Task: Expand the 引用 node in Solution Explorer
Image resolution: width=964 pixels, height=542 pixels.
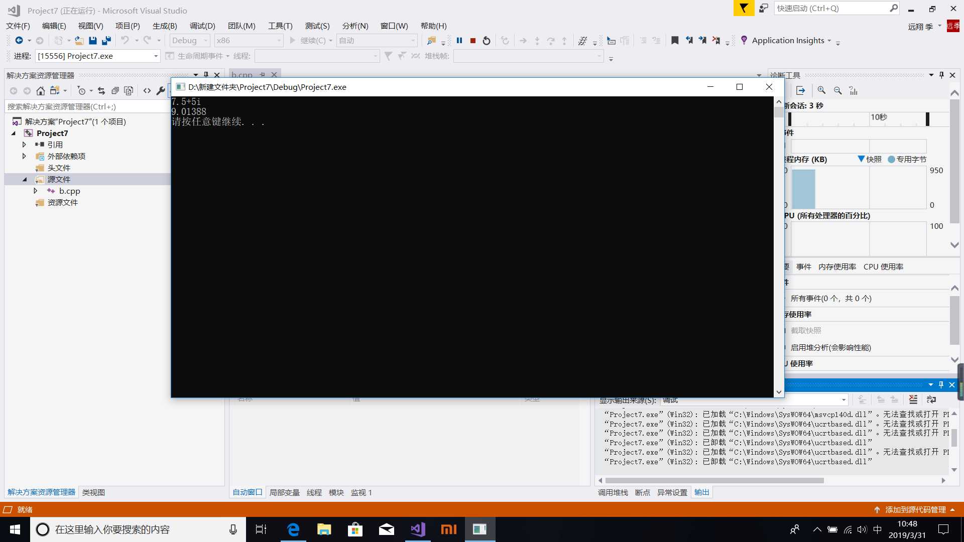Action: click(x=24, y=145)
